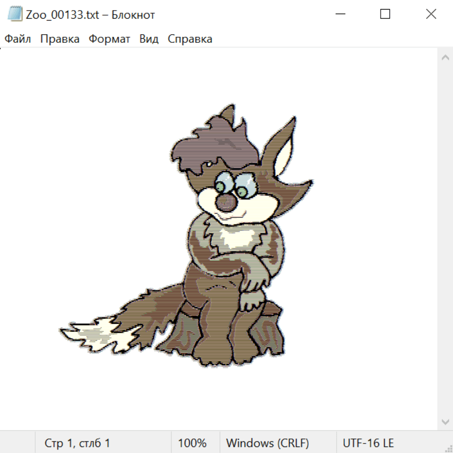453x453 pixels.
Task: Click the UTF-16 LE encoding indicator
Action: point(368,443)
